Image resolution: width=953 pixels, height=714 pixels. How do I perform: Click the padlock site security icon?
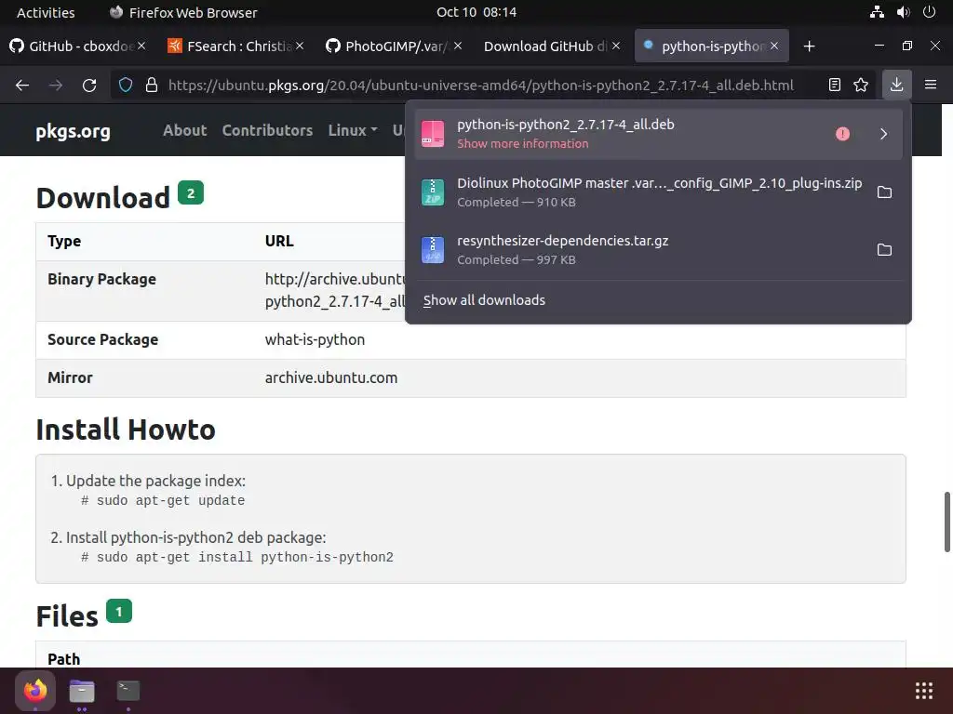point(152,85)
